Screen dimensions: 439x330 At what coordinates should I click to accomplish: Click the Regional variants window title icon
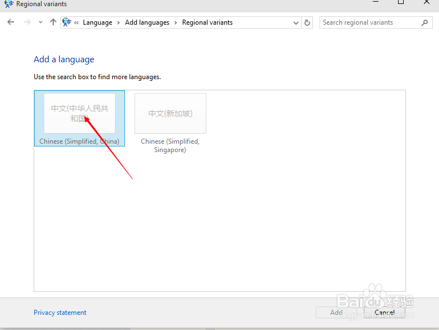coord(9,4)
